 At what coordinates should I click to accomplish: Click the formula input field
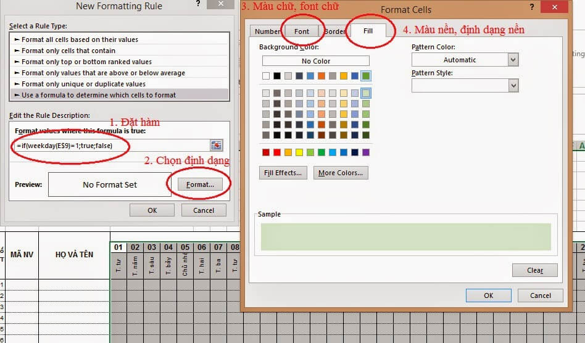pos(111,145)
